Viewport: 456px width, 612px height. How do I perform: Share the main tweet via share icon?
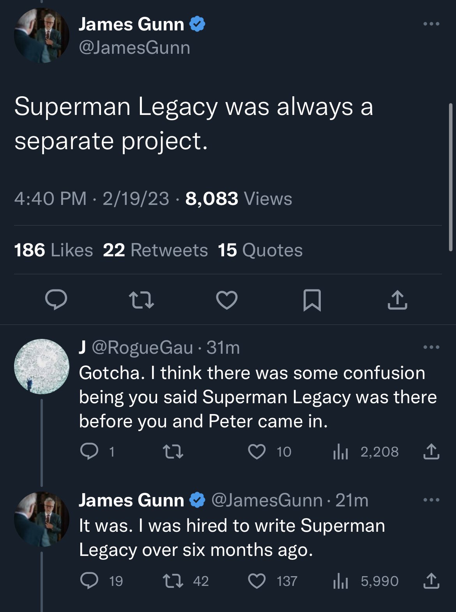[x=397, y=300]
